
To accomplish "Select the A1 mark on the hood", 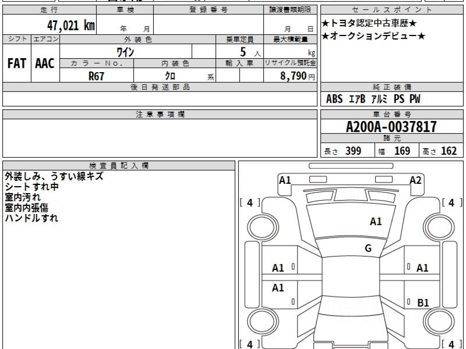I will point(376,221).
